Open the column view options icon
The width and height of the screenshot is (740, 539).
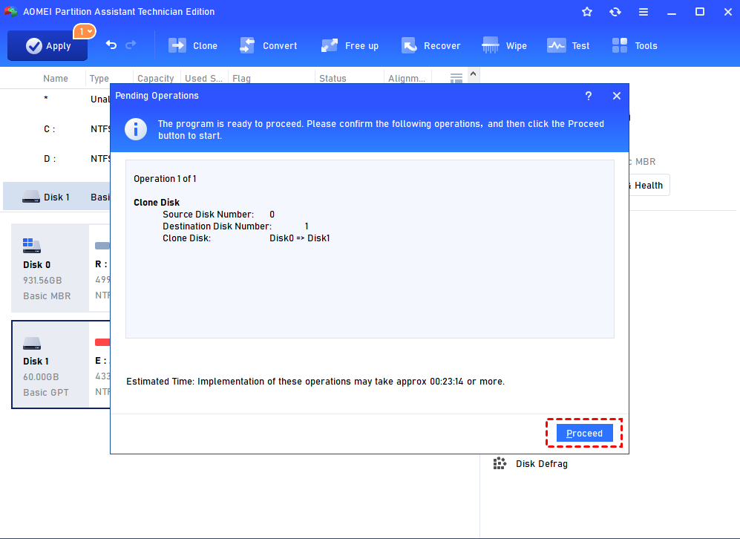tap(456, 78)
